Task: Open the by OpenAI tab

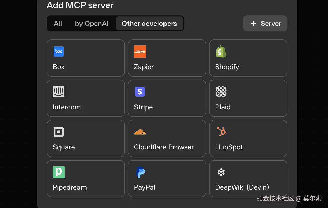Action: (92, 23)
